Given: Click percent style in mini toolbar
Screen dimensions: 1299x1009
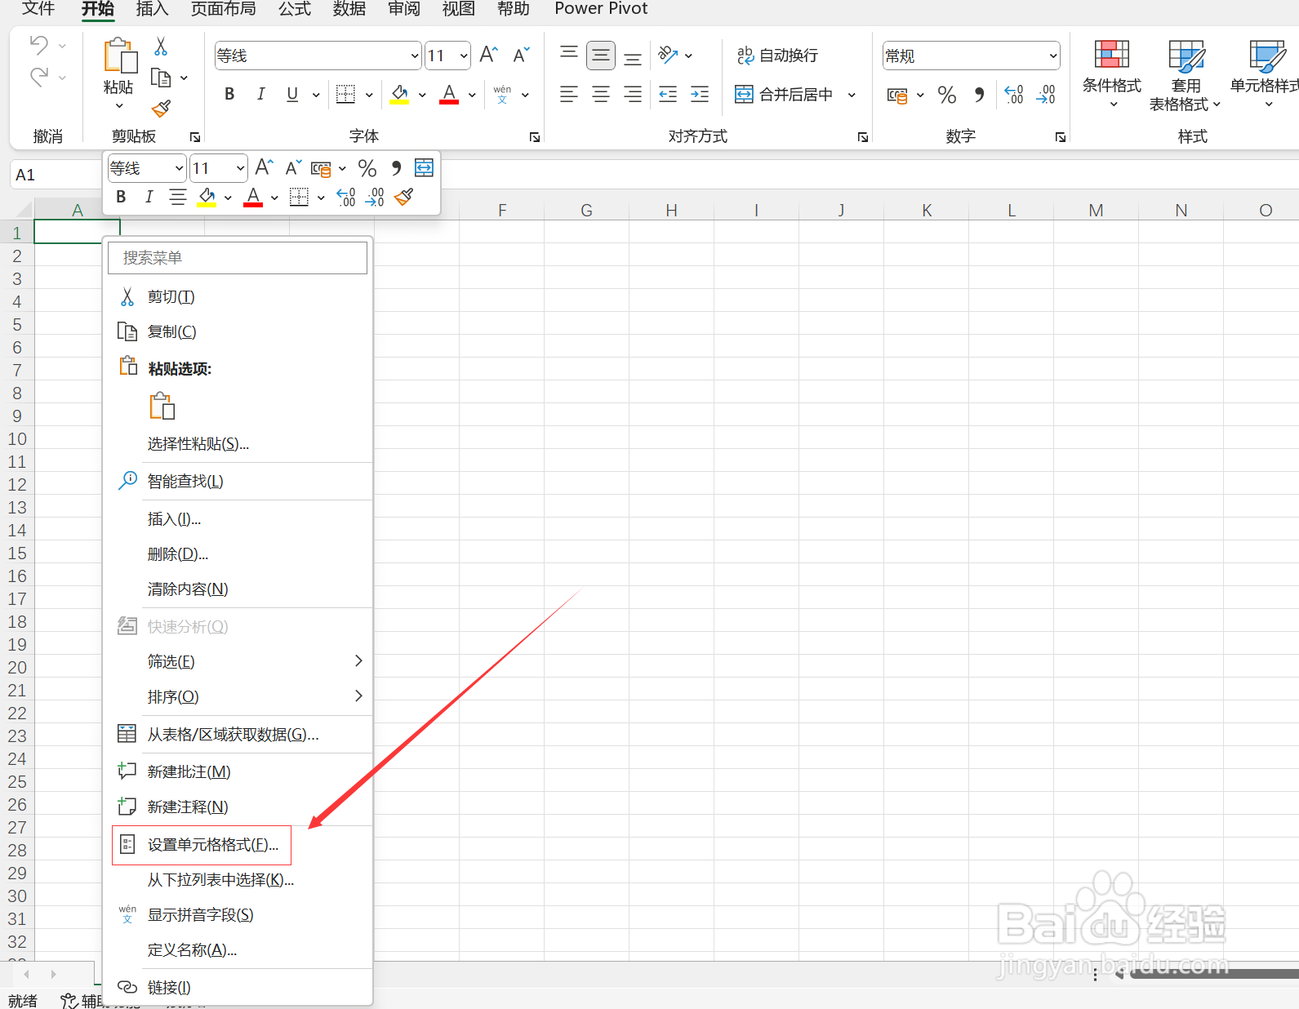Looking at the screenshot, I should pyautogui.click(x=367, y=168).
